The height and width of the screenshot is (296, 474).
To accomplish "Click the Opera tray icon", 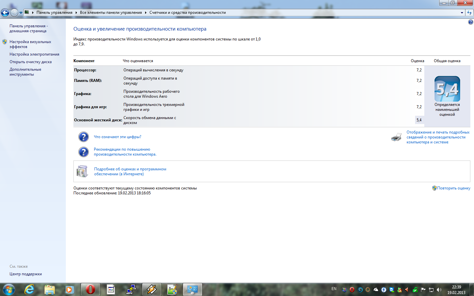I will [x=352, y=290].
